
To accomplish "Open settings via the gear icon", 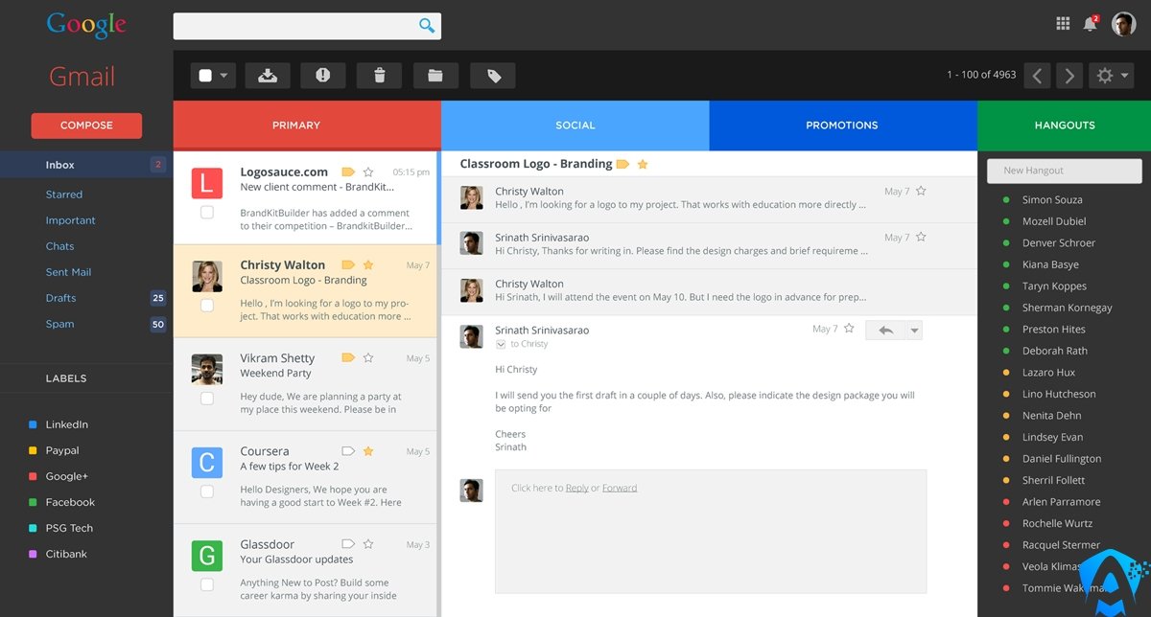I will [x=1104, y=76].
